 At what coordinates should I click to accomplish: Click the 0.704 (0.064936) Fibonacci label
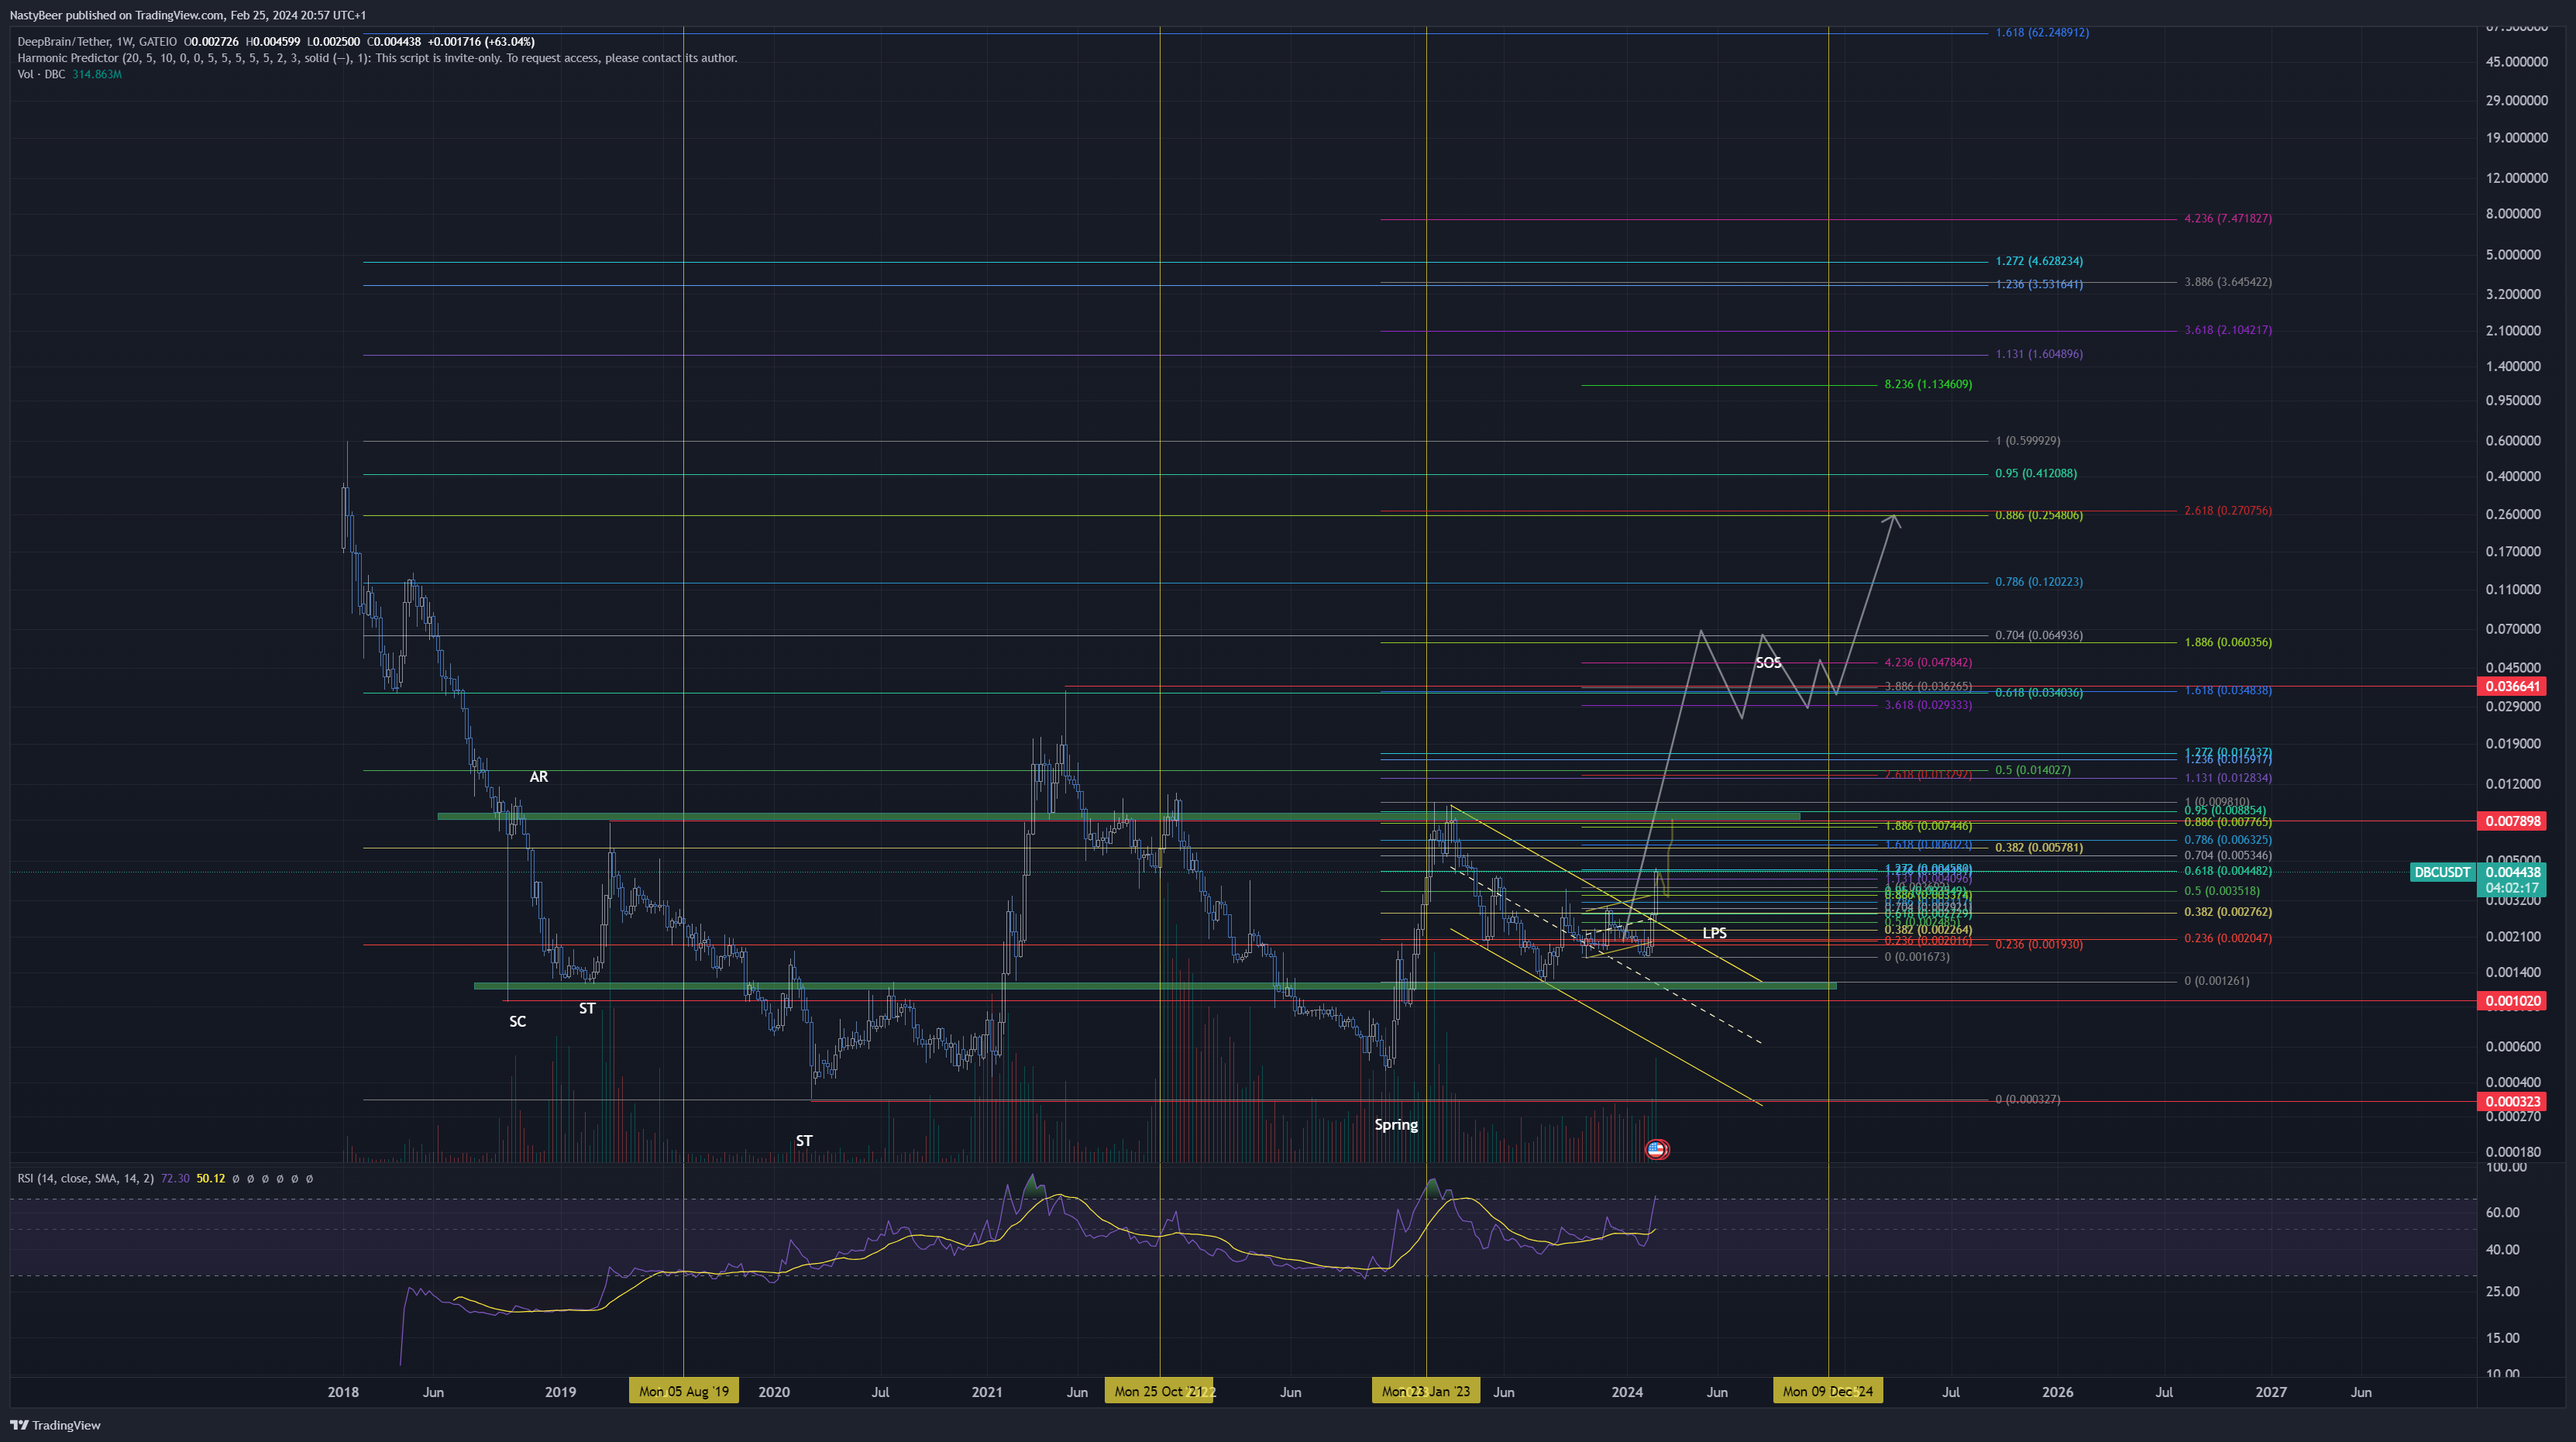tap(2039, 636)
